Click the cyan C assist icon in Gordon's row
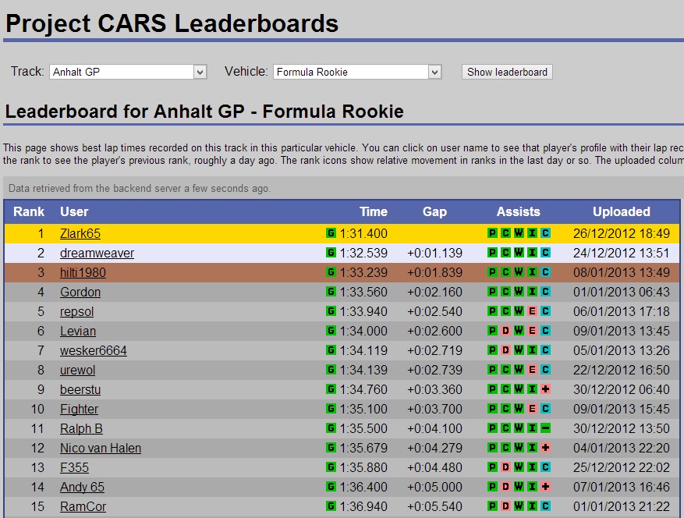Image resolution: width=684 pixels, height=518 pixels. pos(545,292)
